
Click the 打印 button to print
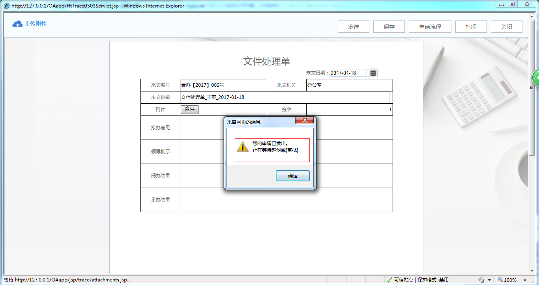click(471, 26)
